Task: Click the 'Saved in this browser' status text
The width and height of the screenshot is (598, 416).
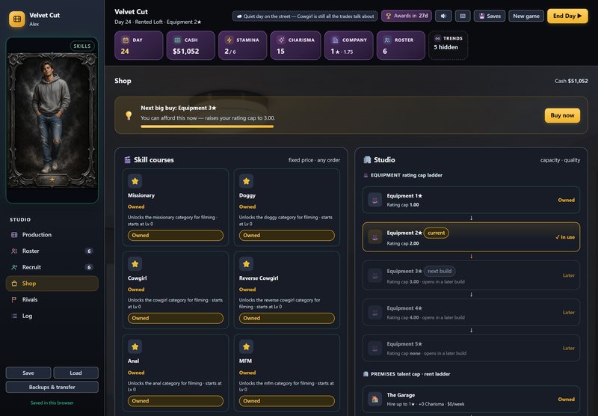Action: coord(52,403)
